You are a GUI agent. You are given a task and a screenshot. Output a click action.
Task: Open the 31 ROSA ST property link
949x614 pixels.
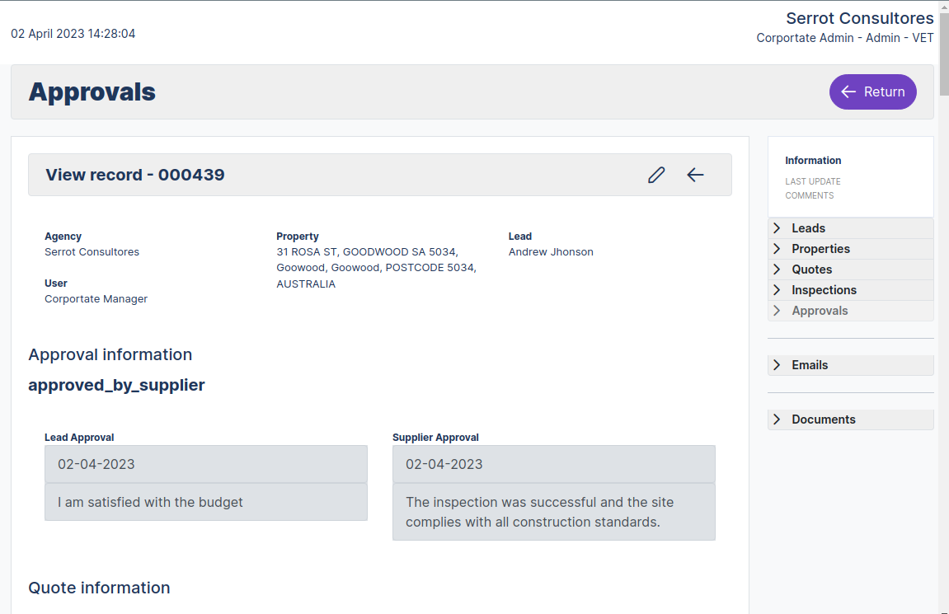(366, 251)
